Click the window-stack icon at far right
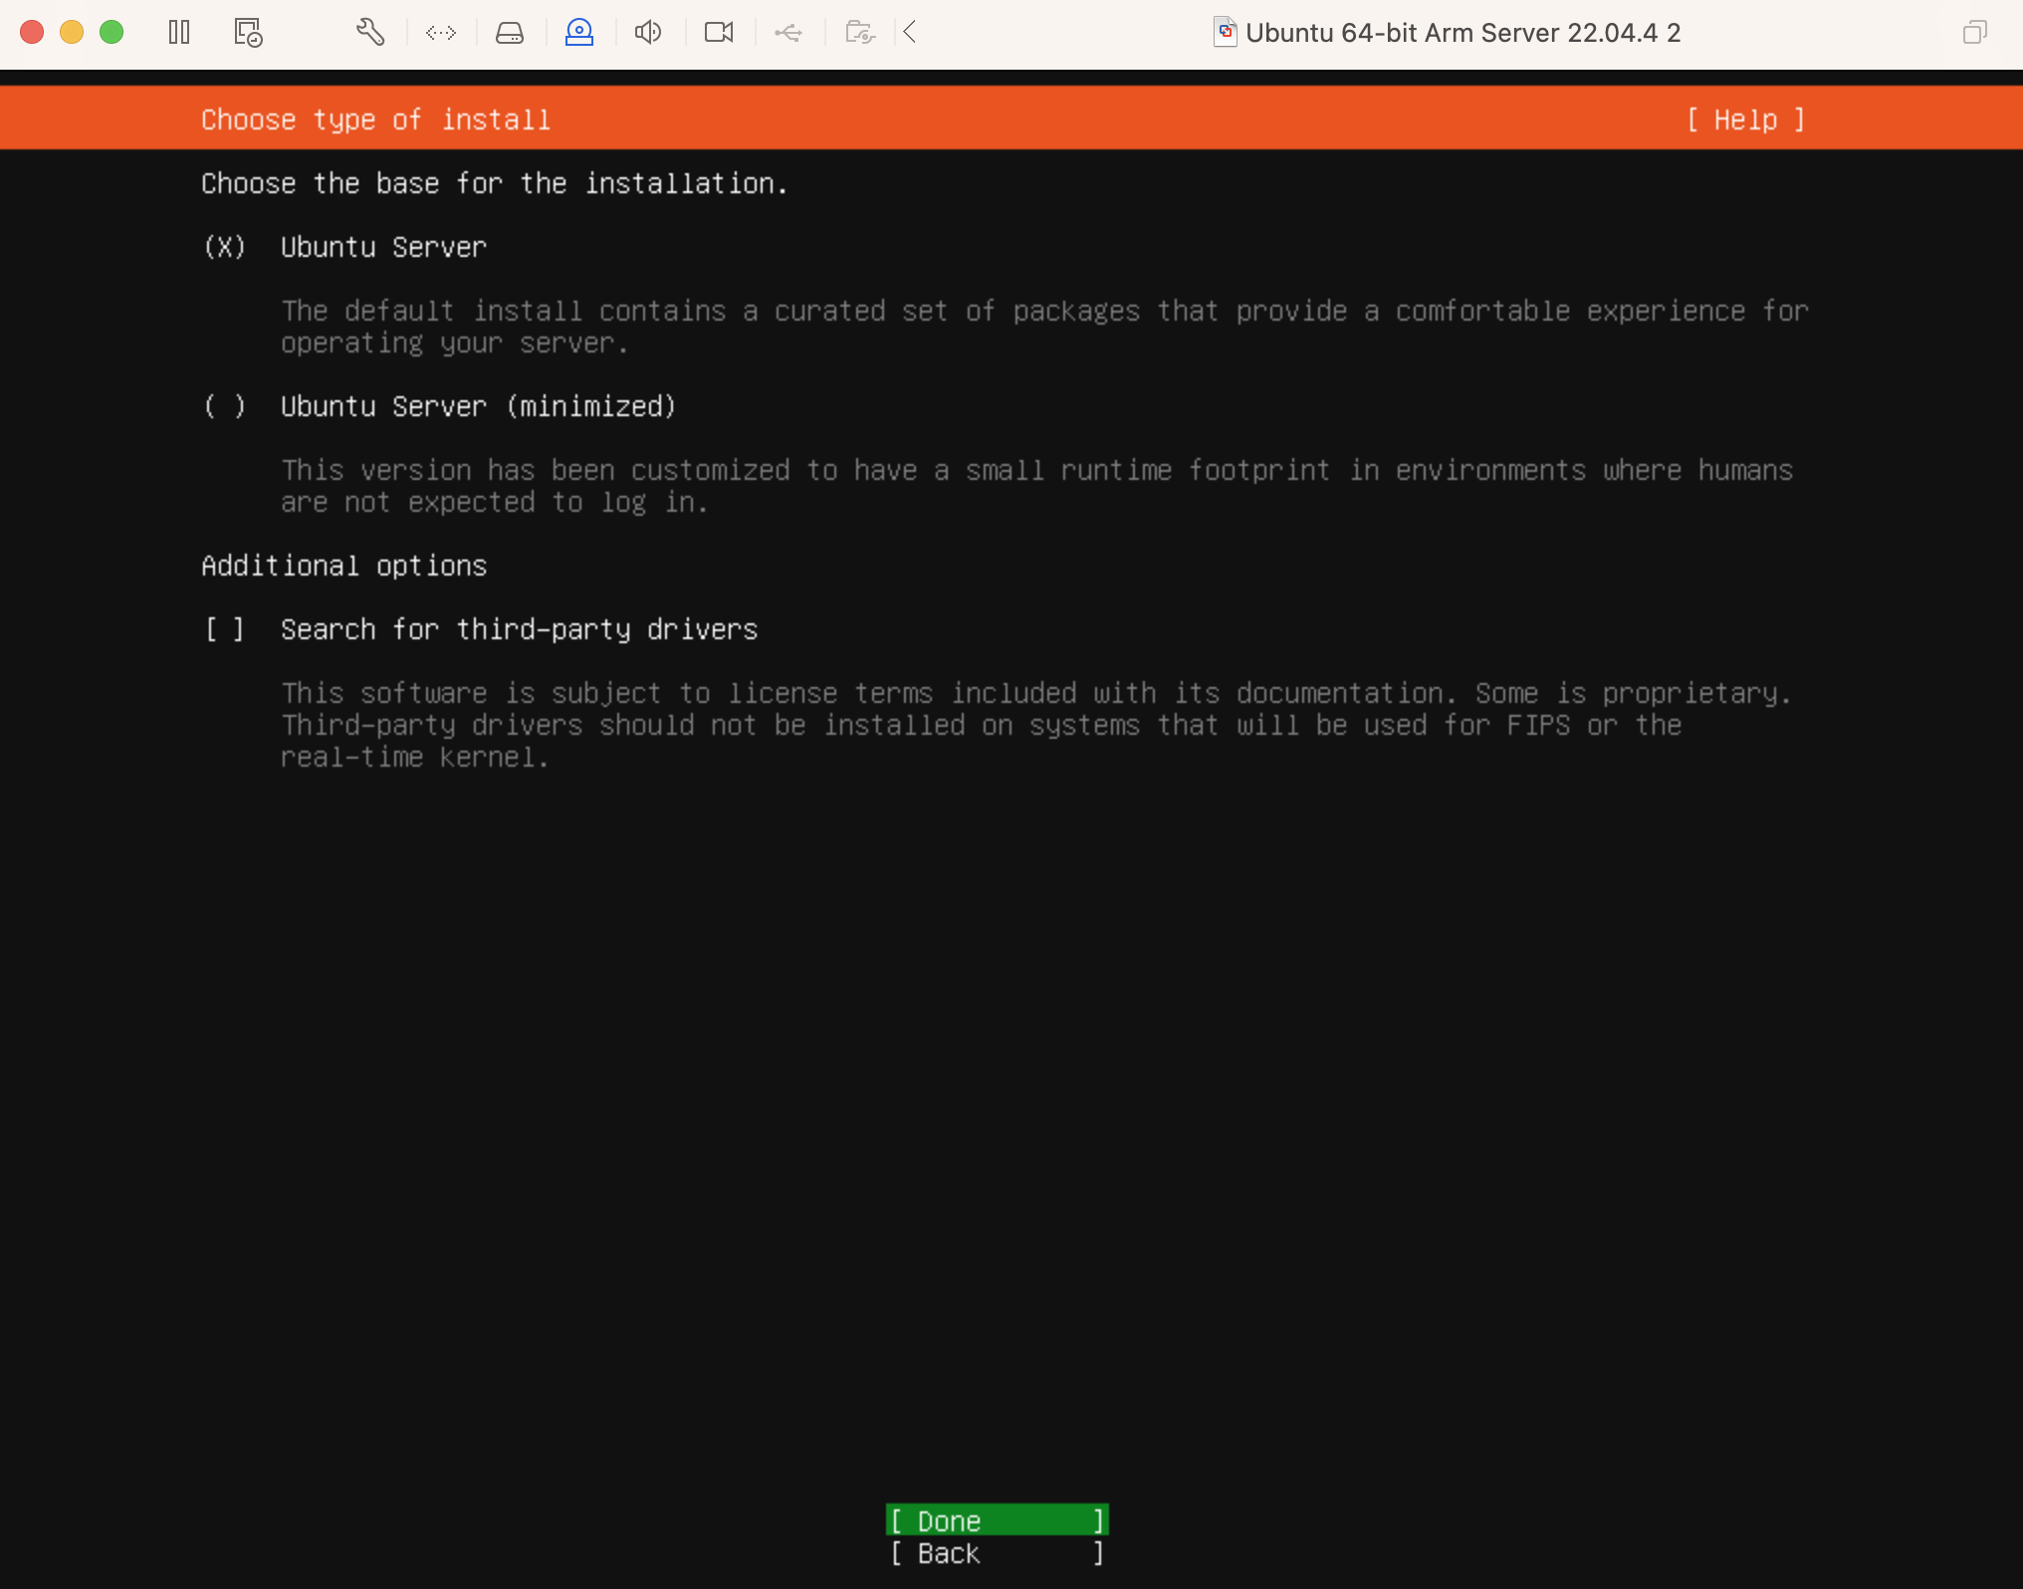The image size is (2023, 1589). pos(1974,33)
